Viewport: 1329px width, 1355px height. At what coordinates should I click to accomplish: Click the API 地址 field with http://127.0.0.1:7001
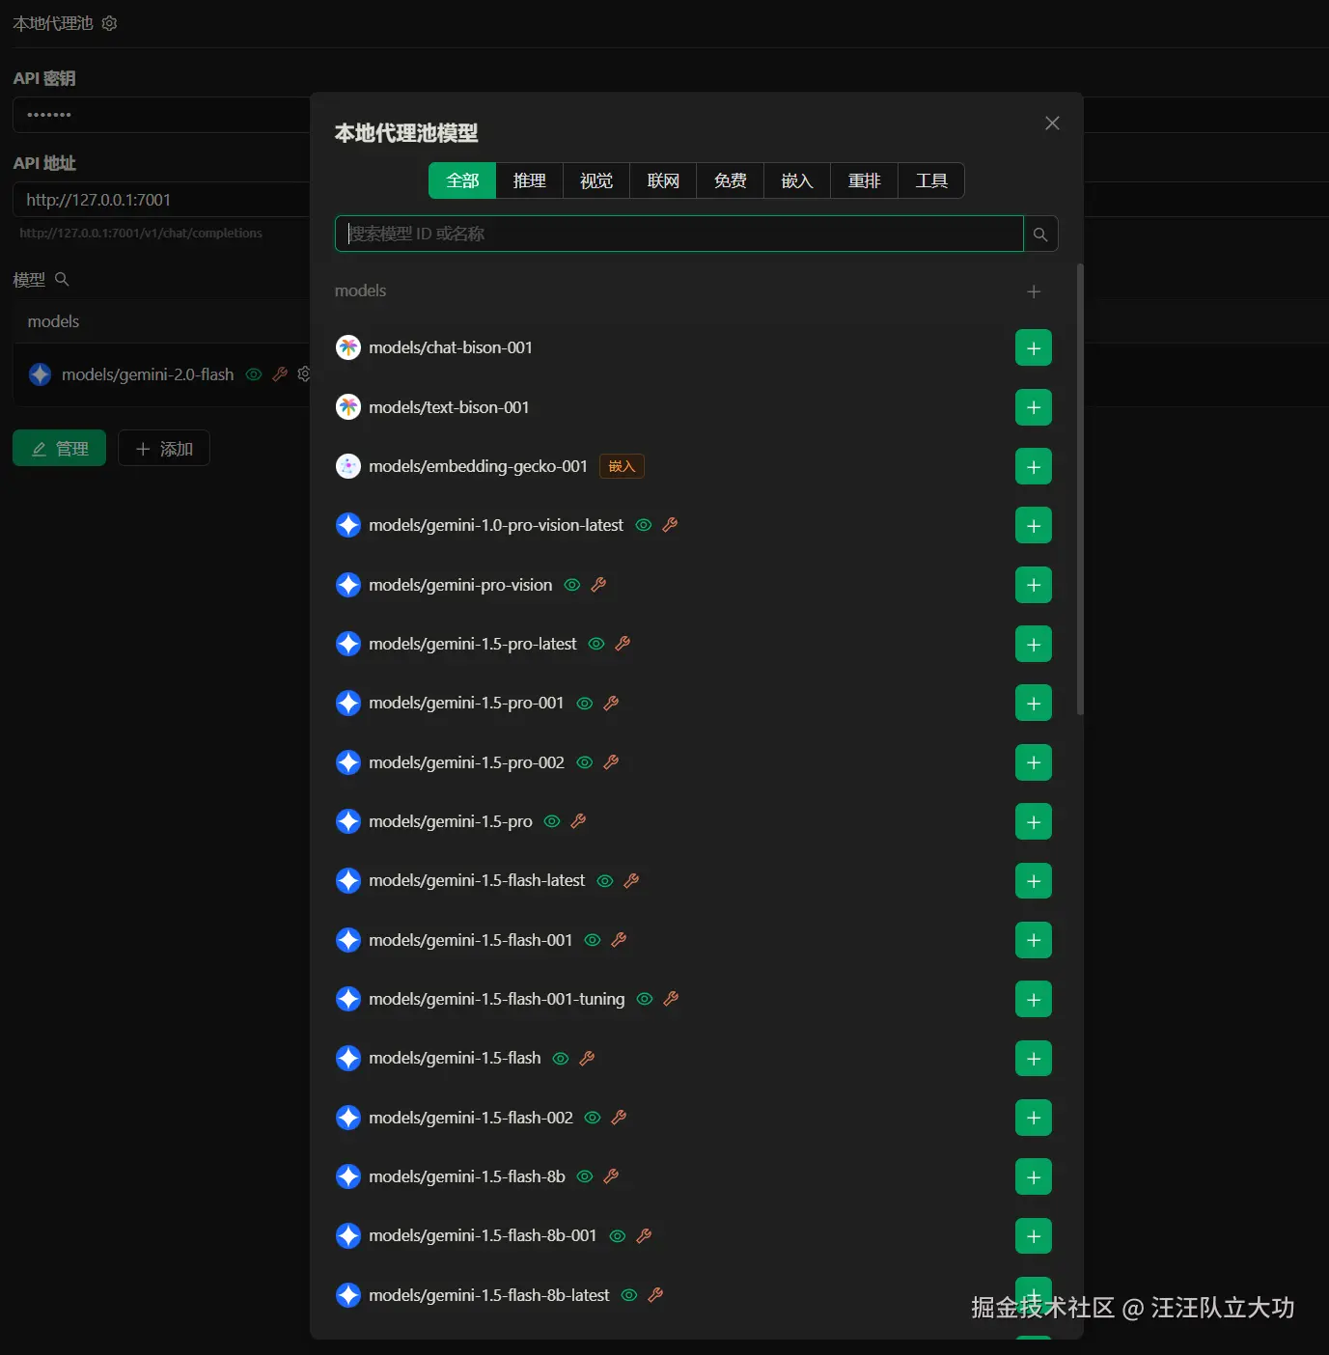click(161, 200)
